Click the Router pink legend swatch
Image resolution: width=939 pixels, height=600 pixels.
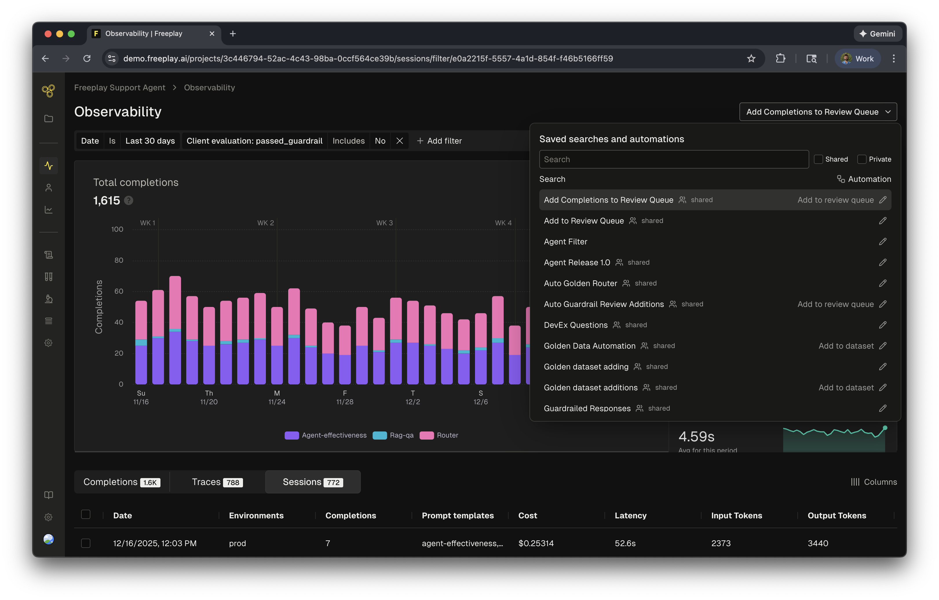point(427,436)
